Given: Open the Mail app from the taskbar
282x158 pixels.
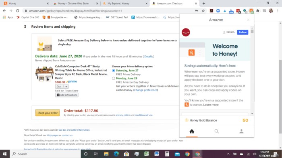Looking at the screenshot, I should (177, 154).
